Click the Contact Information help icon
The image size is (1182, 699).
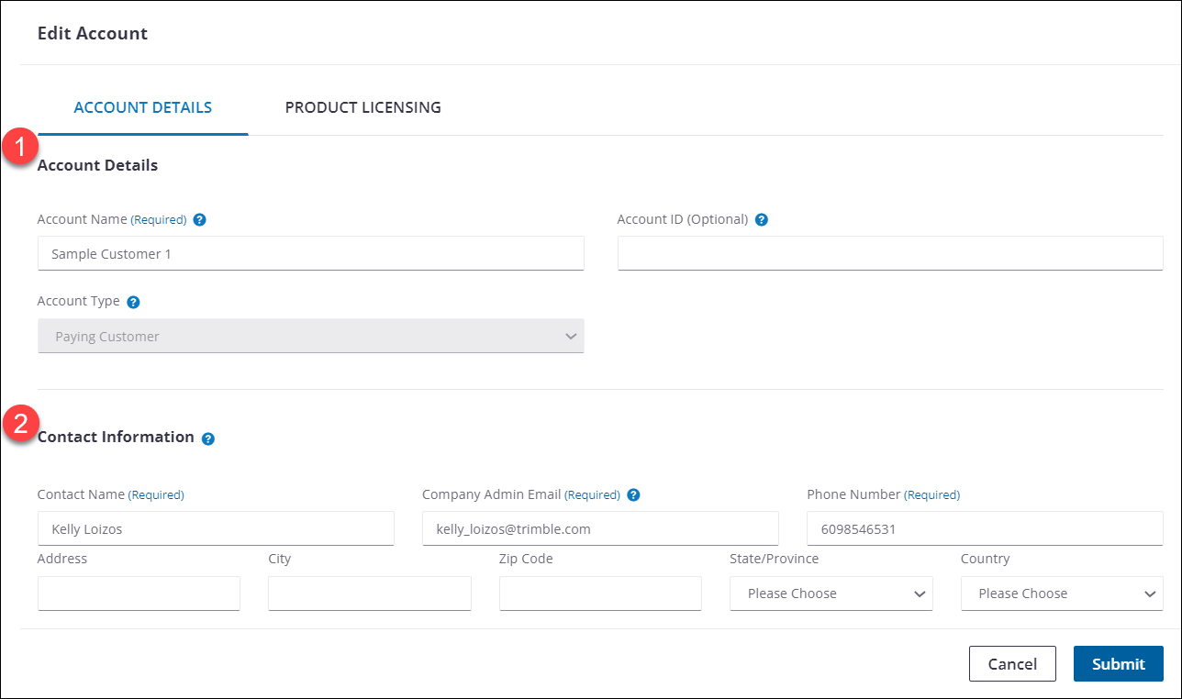(x=208, y=438)
